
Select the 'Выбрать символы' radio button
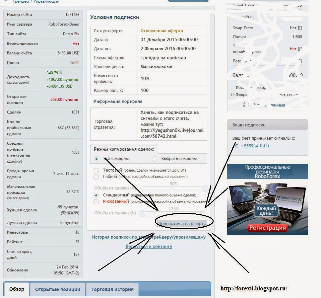pyautogui.click(x=155, y=159)
